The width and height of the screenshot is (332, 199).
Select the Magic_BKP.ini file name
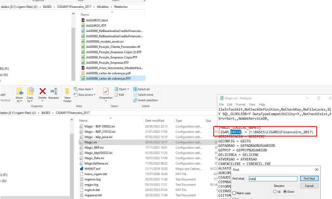94,147
